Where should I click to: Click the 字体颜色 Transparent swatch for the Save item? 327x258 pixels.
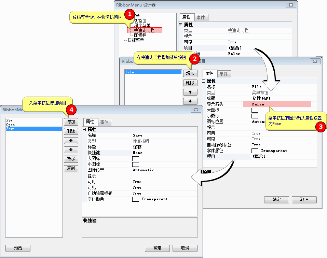click(x=136, y=199)
